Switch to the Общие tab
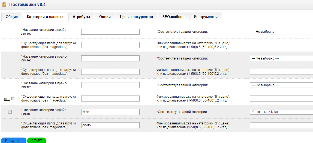Image resolution: width=313 pixels, height=143 pixels. (x=11, y=17)
